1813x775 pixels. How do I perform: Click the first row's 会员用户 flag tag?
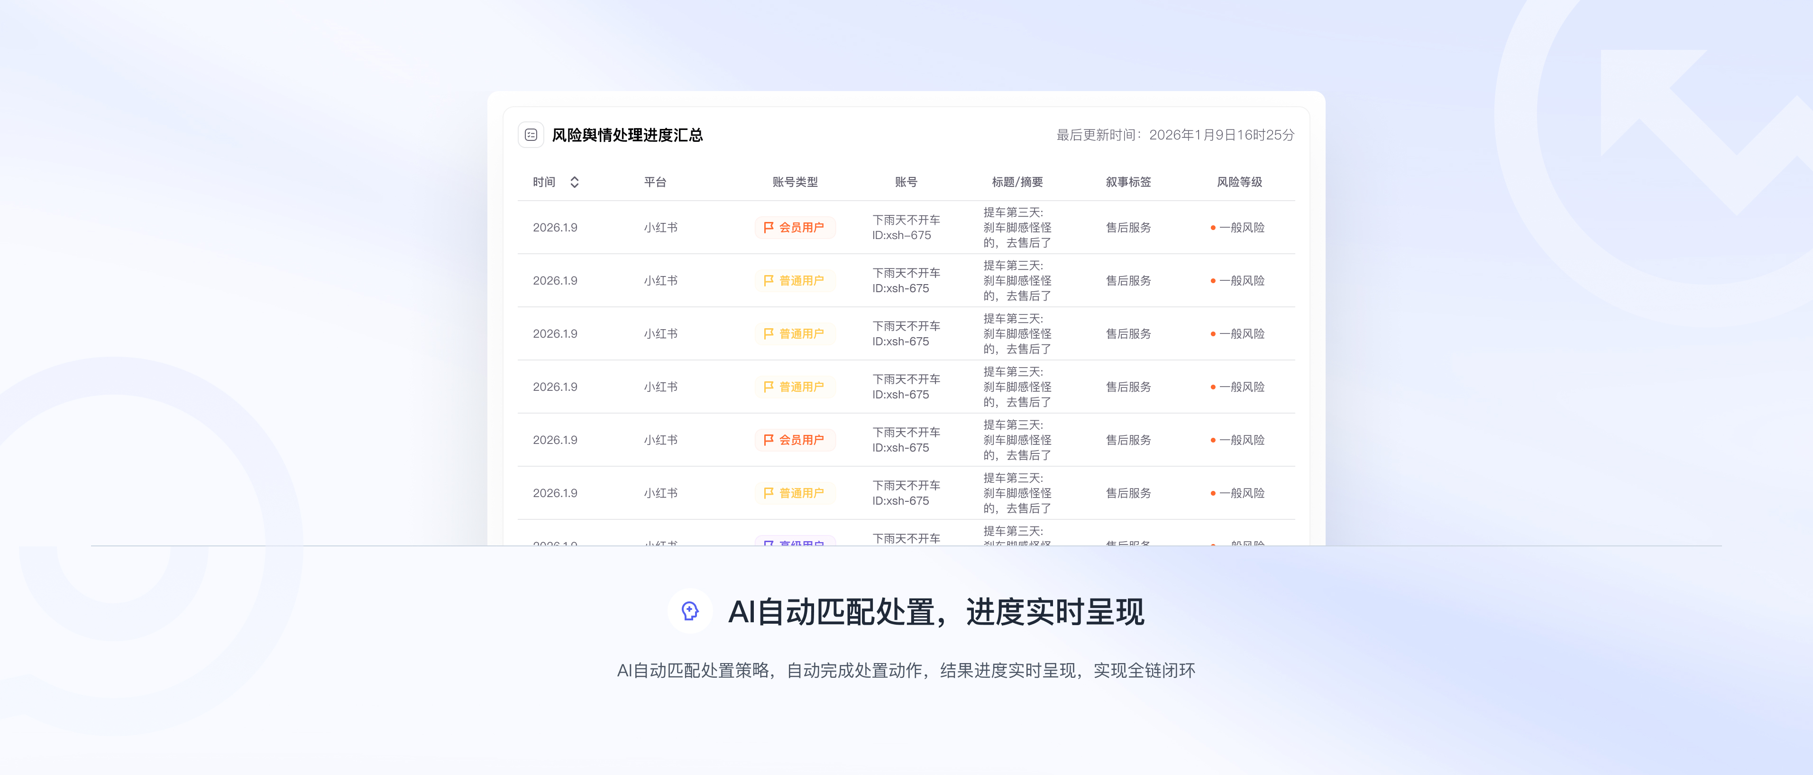[x=795, y=227]
